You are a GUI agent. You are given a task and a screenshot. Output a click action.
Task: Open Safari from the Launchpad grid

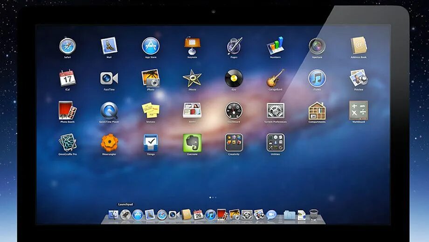pos(67,46)
